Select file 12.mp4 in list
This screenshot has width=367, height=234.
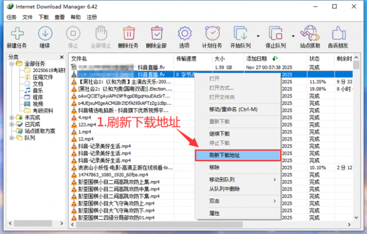pos(86,139)
